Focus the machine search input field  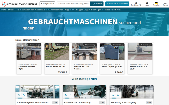(74, 4)
